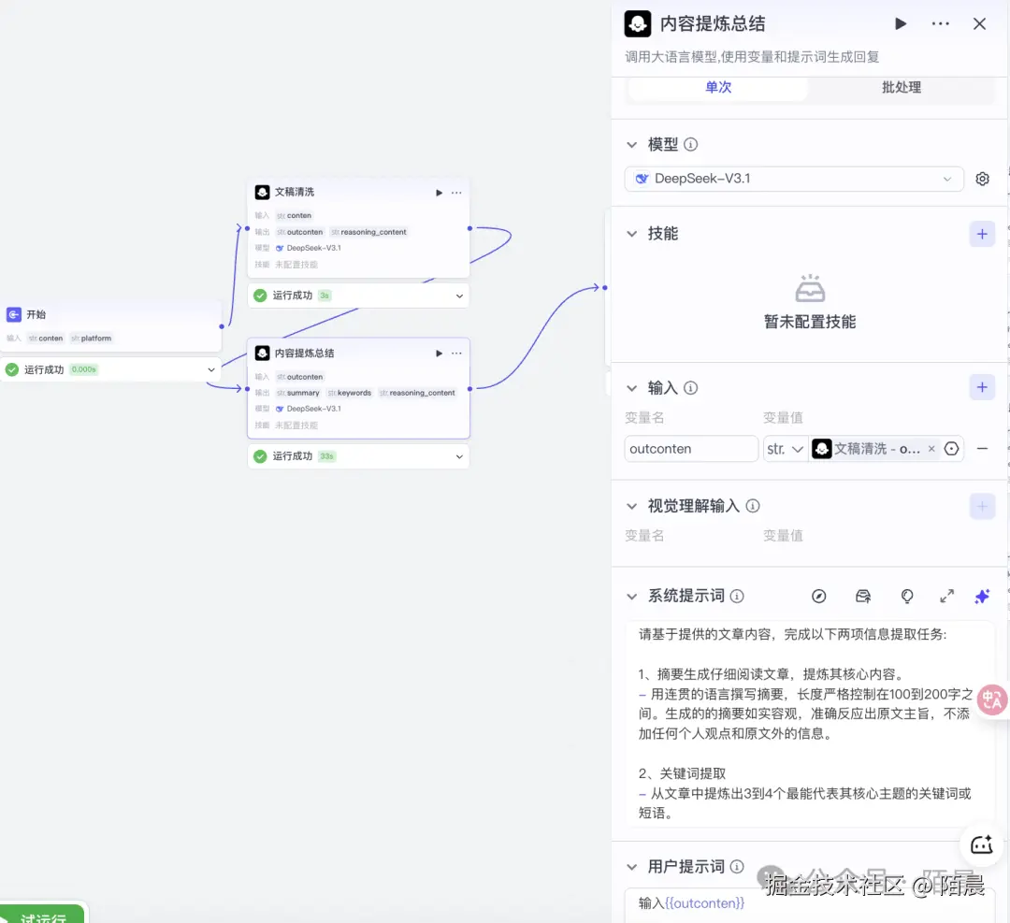The width and height of the screenshot is (1010, 923).
Task: Open more options for 内容提炼总结 panel
Action: pos(940,23)
